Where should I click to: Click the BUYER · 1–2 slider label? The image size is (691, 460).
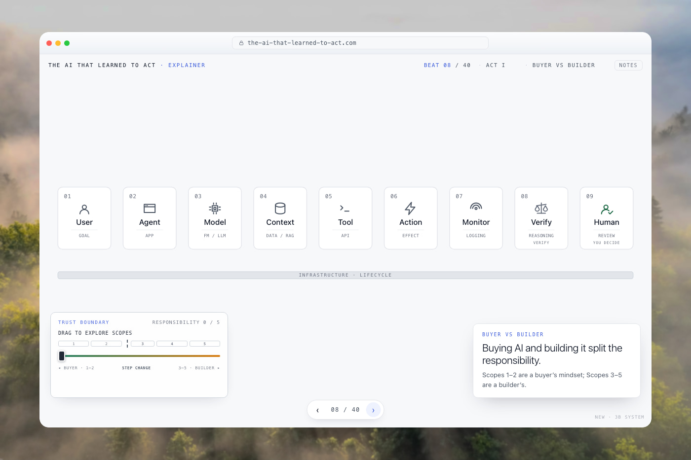pos(77,368)
